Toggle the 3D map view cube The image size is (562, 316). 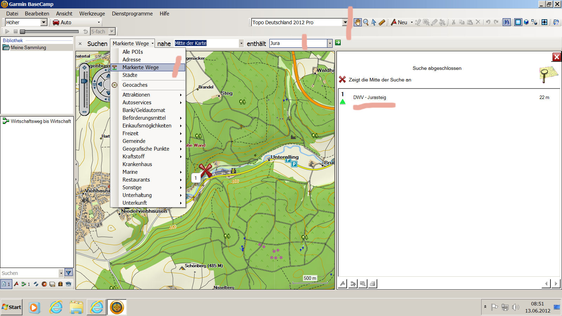[x=526, y=22]
